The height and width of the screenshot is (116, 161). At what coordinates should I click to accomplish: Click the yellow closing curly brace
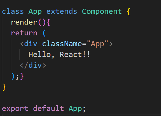4,87
